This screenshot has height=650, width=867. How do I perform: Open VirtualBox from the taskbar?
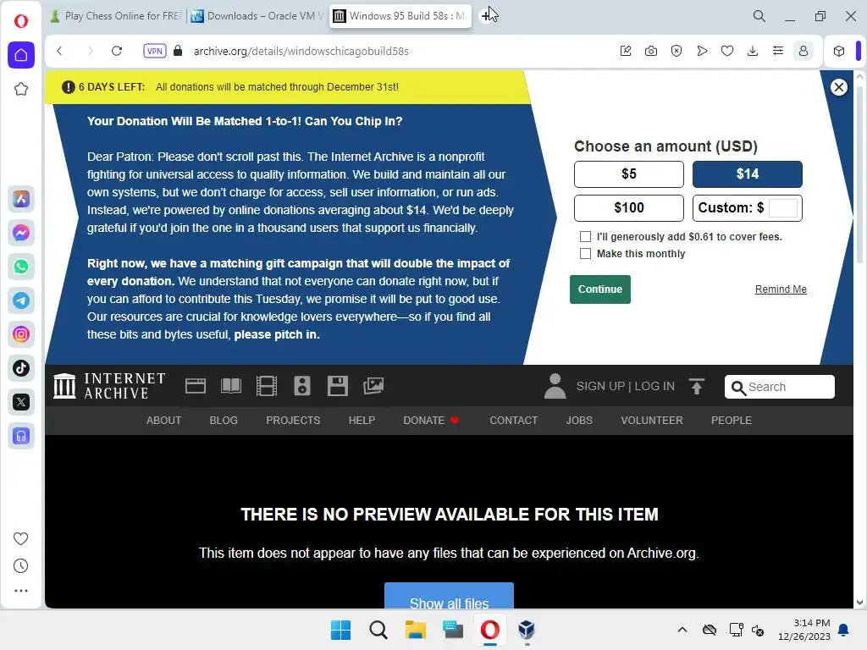[x=527, y=630]
